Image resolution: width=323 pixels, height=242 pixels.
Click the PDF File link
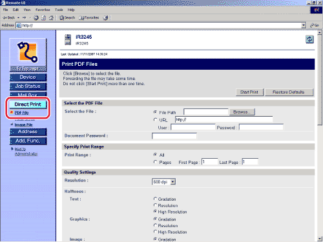(x=21, y=113)
